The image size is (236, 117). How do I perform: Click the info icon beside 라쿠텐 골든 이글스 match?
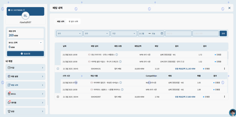click(121, 61)
